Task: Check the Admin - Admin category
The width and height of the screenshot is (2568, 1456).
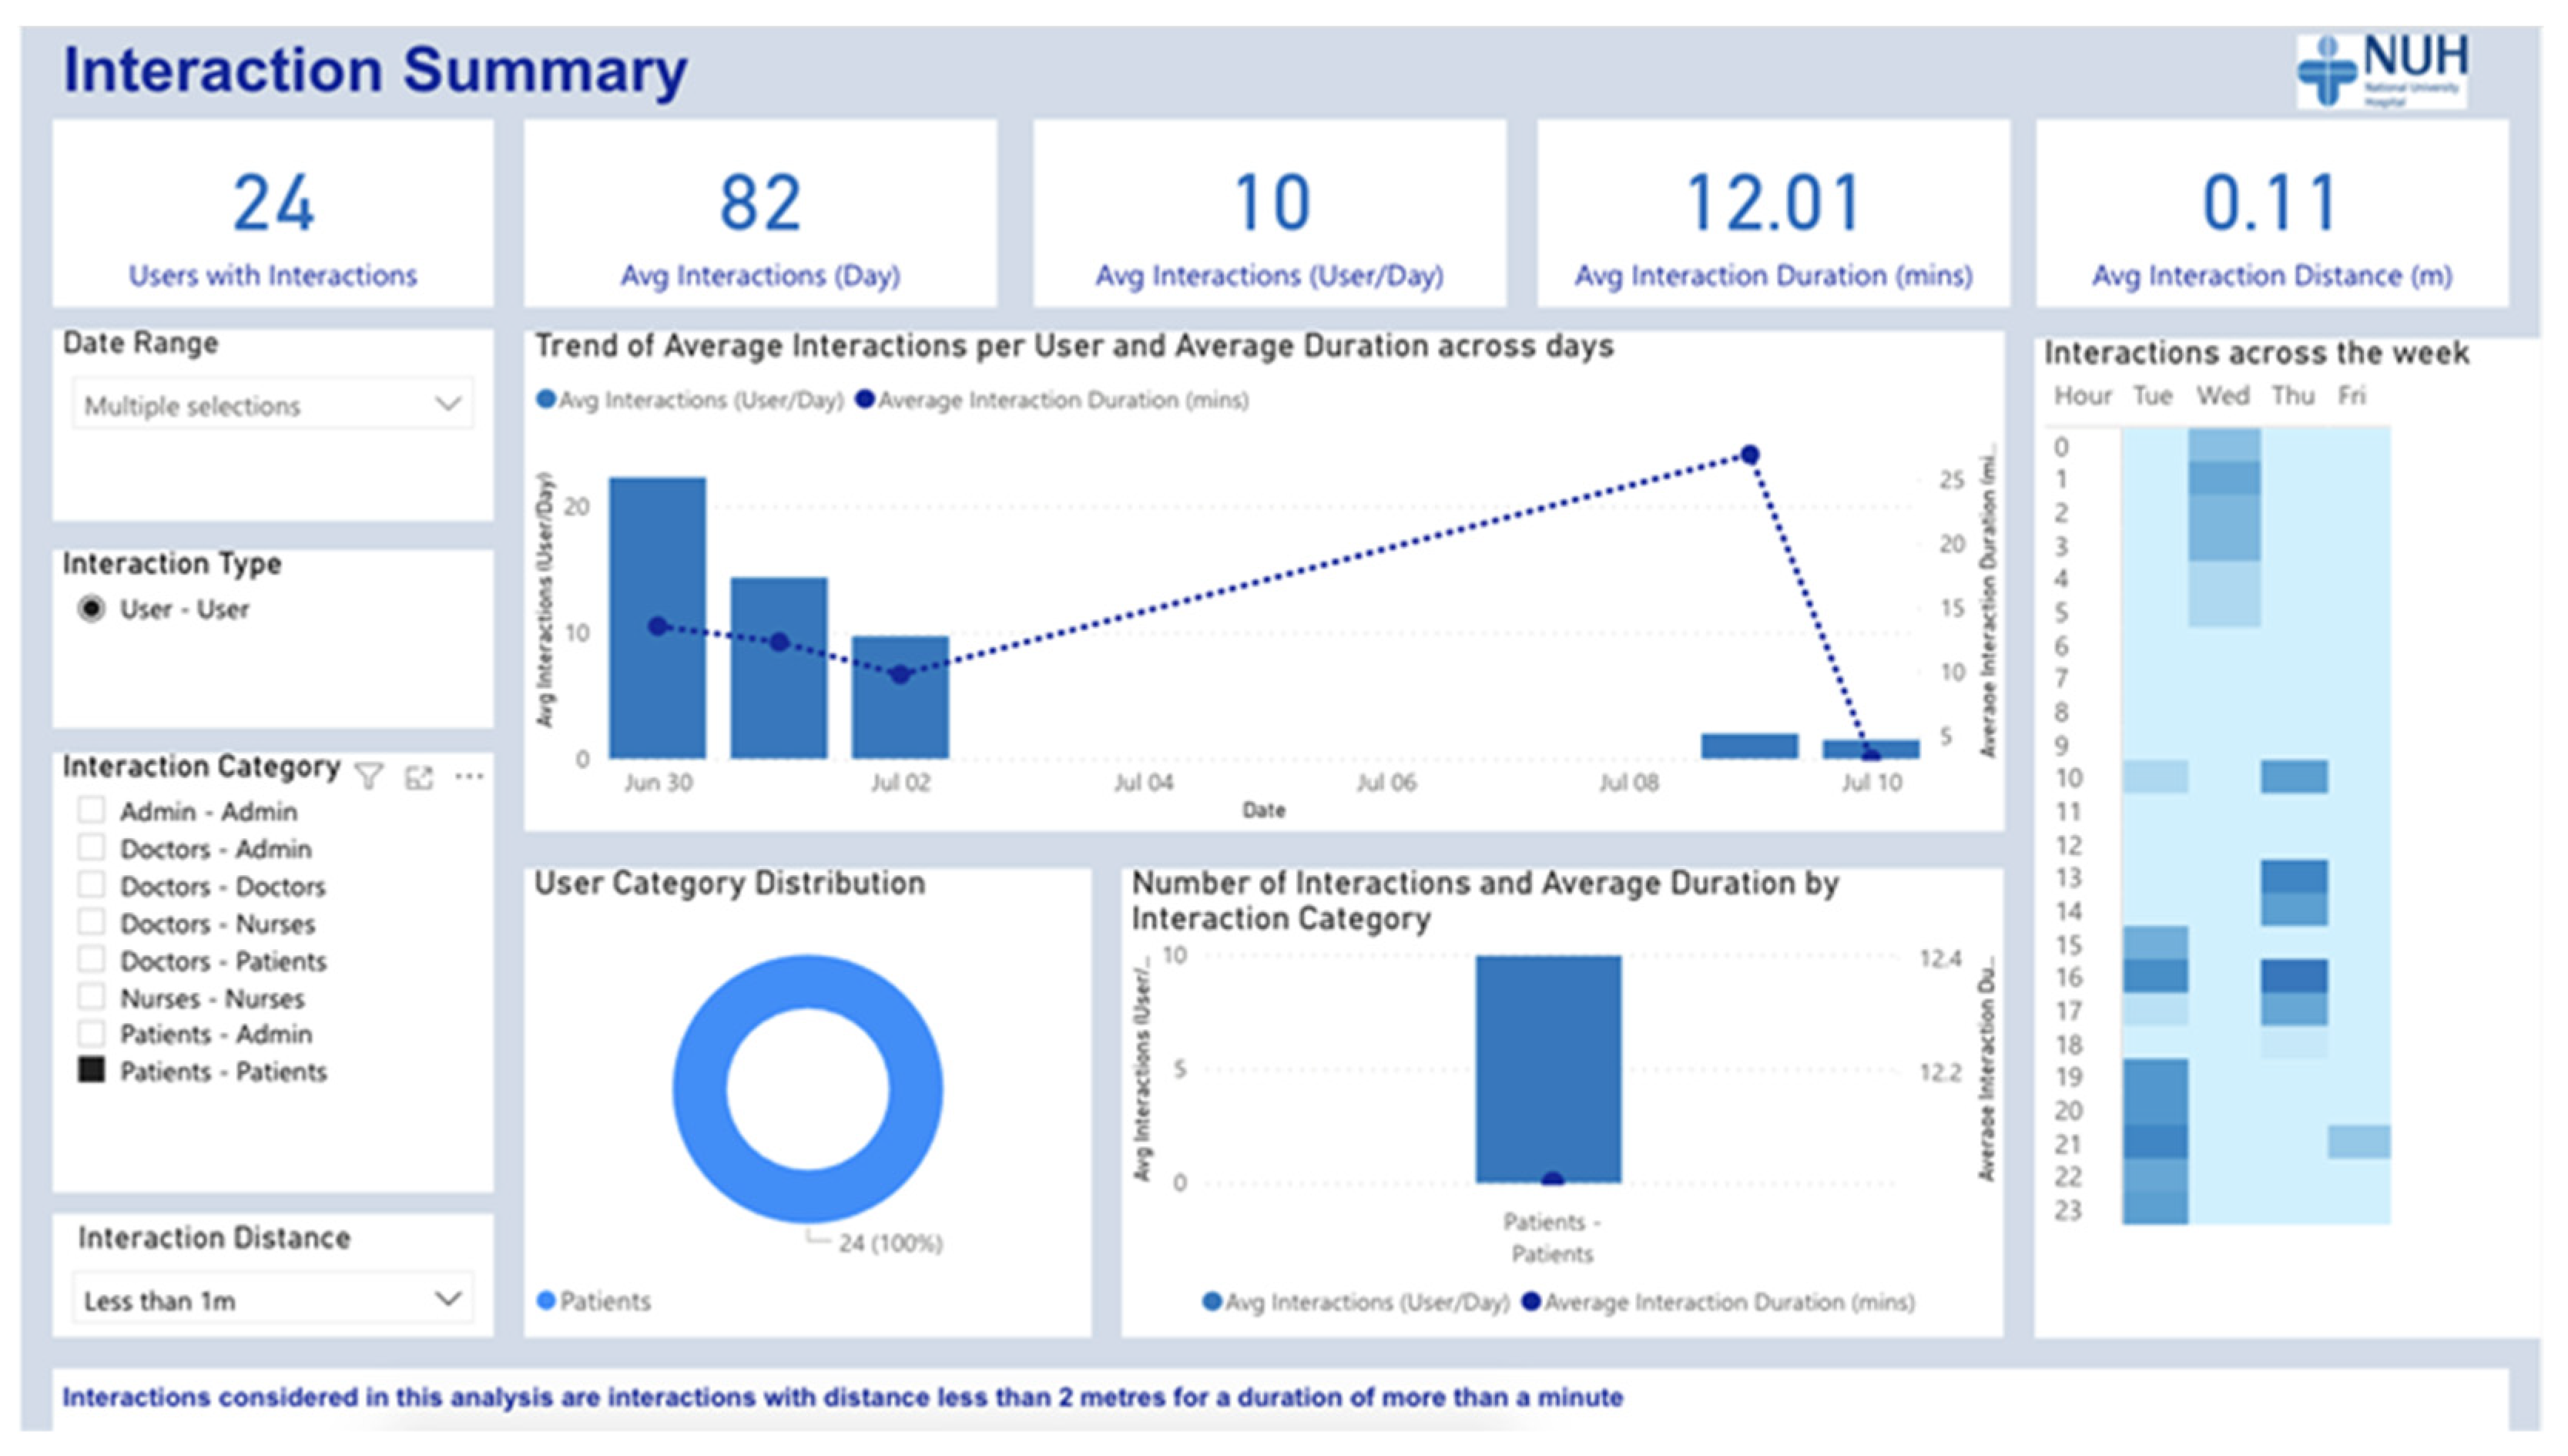Action: coord(91,810)
